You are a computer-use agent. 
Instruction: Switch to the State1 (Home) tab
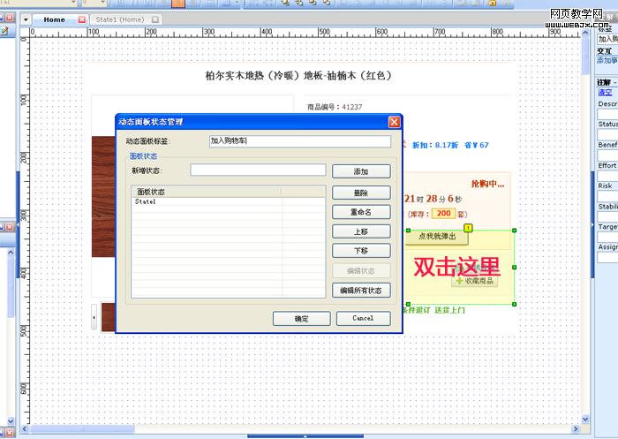pyautogui.click(x=119, y=19)
